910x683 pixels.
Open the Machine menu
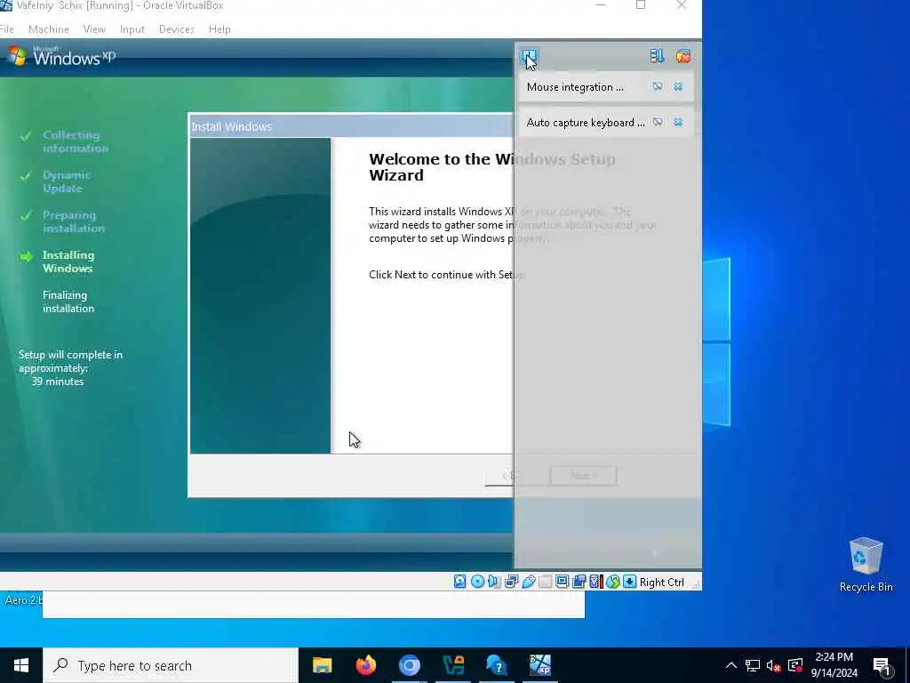click(49, 29)
